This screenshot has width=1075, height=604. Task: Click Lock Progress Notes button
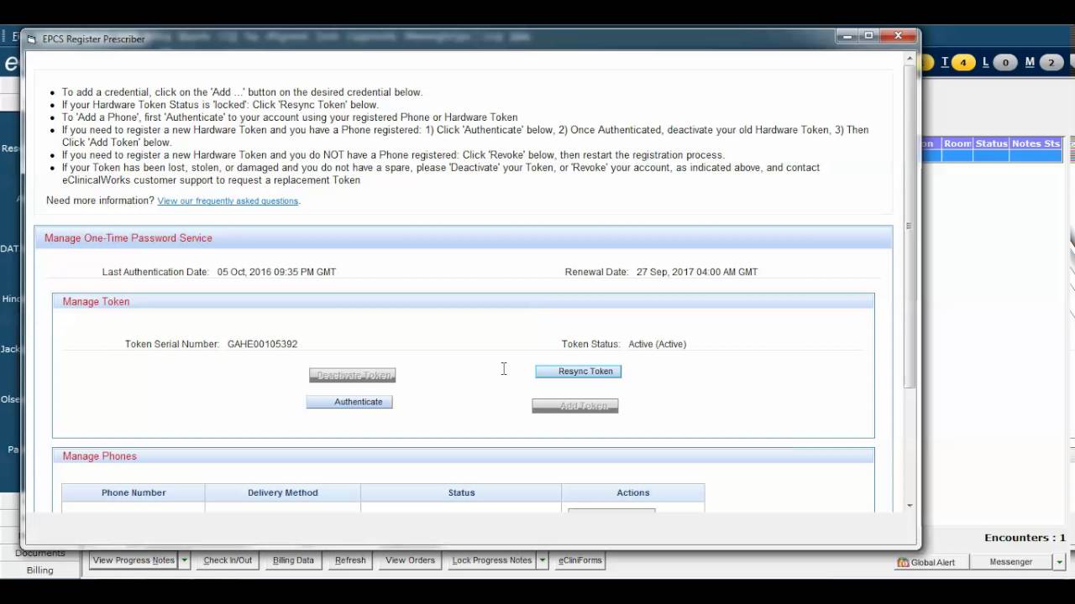(492, 560)
